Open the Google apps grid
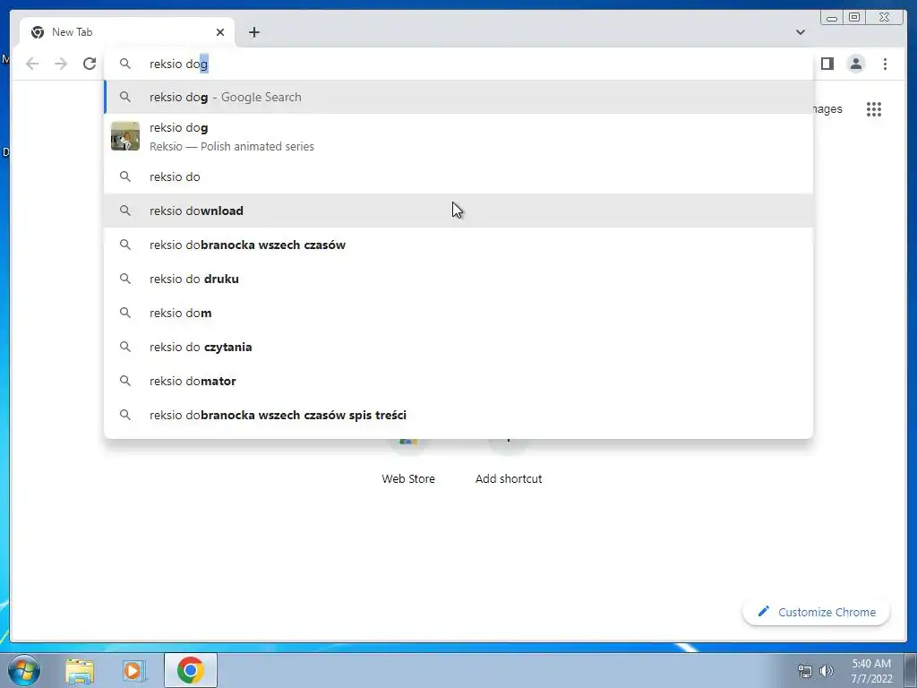This screenshot has width=917, height=688. [874, 109]
